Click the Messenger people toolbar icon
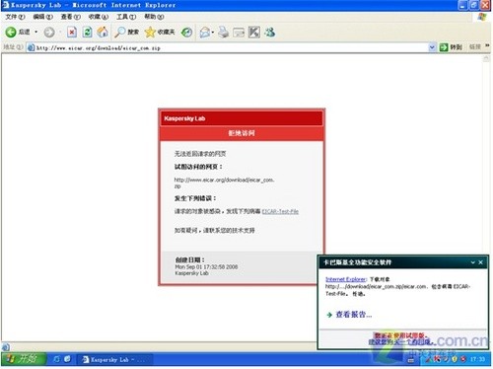The image size is (493, 369). (x=270, y=33)
